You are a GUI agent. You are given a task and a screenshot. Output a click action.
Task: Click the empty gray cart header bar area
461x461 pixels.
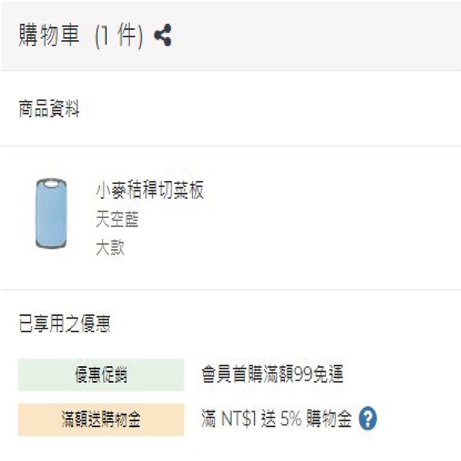[x=323, y=36]
